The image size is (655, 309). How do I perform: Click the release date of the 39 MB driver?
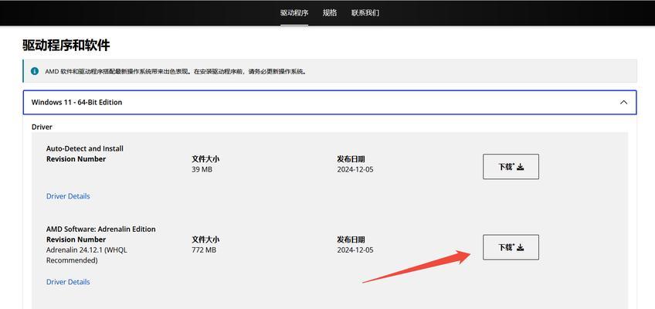pyautogui.click(x=355, y=169)
